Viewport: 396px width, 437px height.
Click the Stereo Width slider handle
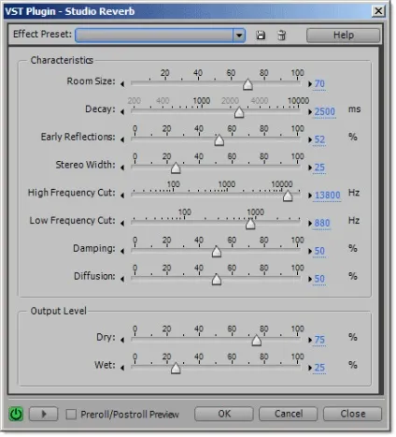coord(176,168)
